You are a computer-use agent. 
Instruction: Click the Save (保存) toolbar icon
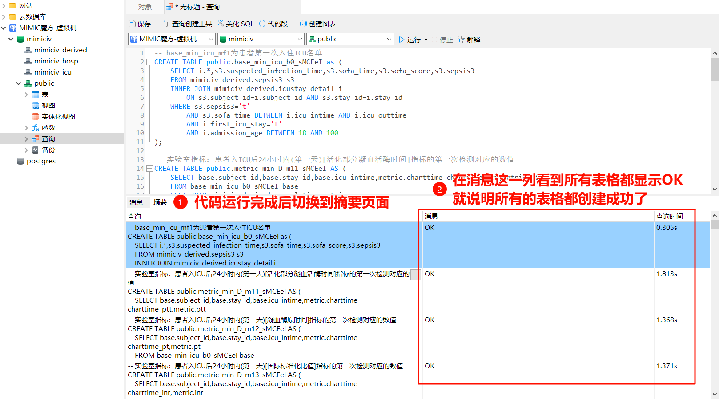132,24
